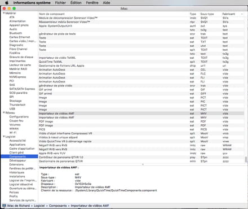
Task: Click the vertical scrollbar thumb of components list
Action: click(x=246, y=159)
